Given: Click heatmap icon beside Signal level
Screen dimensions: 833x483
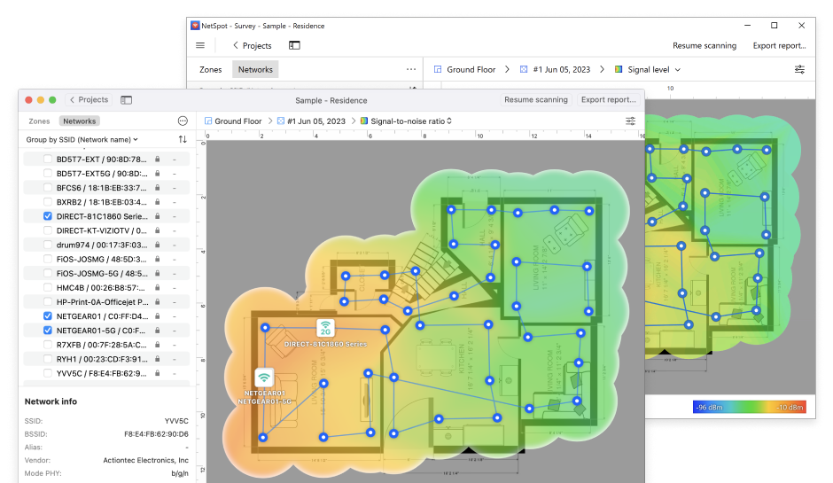Looking at the screenshot, I should click(619, 70).
